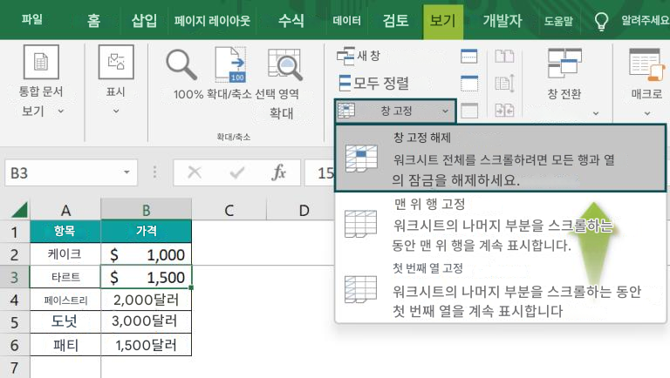Click the 패티 cell
Viewport: 670px width, 378px height.
coord(65,345)
